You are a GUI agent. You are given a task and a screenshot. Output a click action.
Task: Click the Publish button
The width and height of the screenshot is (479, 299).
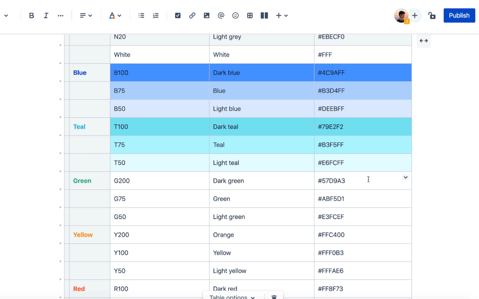pyautogui.click(x=459, y=15)
